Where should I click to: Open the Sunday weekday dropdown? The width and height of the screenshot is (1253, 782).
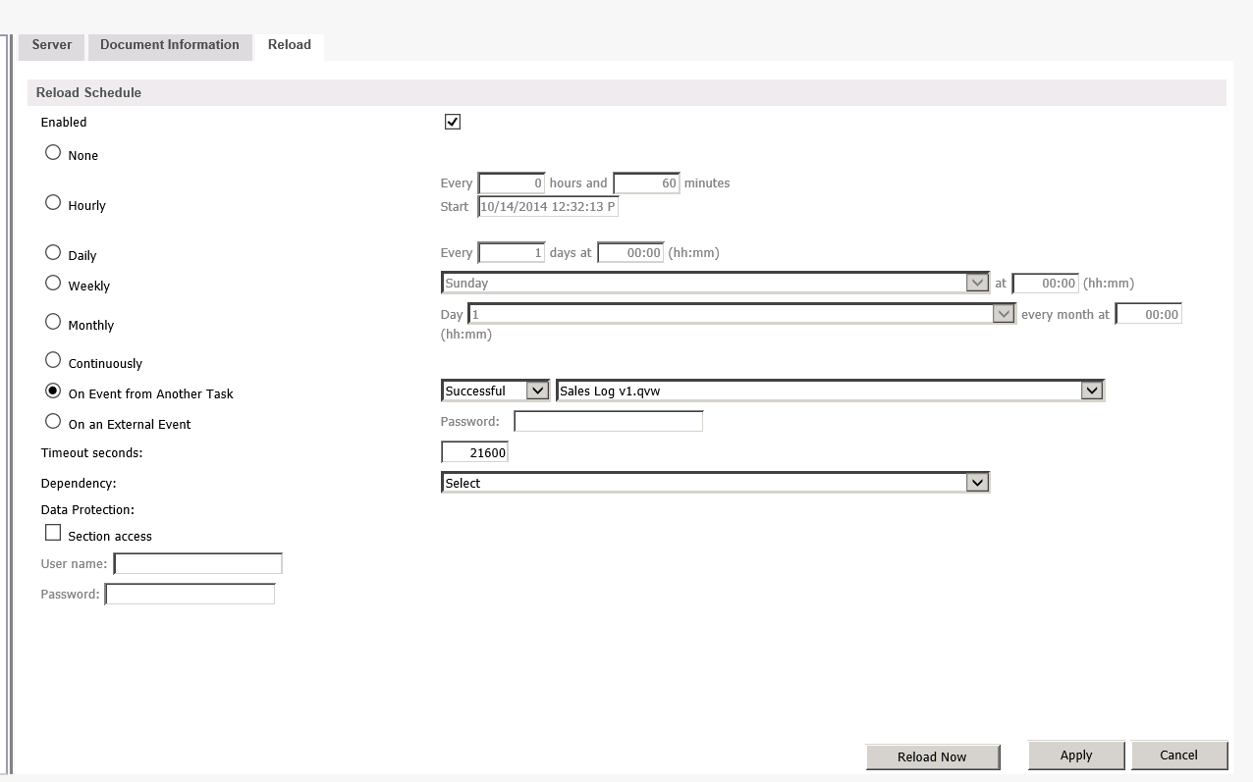(x=715, y=283)
